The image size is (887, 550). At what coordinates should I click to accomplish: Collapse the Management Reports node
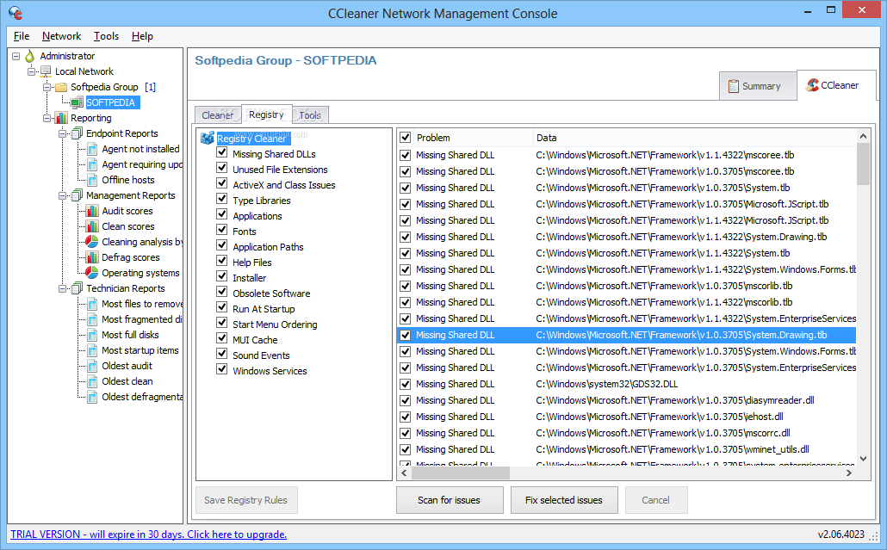point(62,195)
